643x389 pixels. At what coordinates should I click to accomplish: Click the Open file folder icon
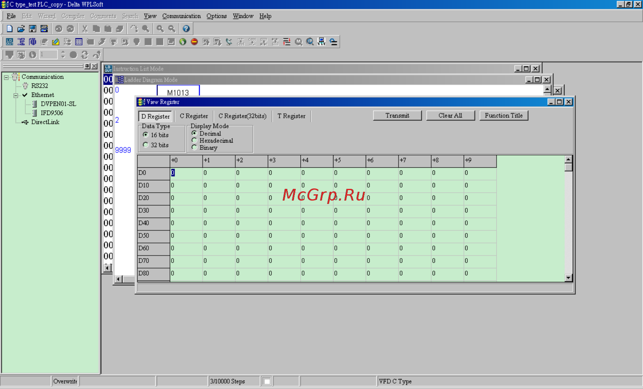[x=21, y=29]
